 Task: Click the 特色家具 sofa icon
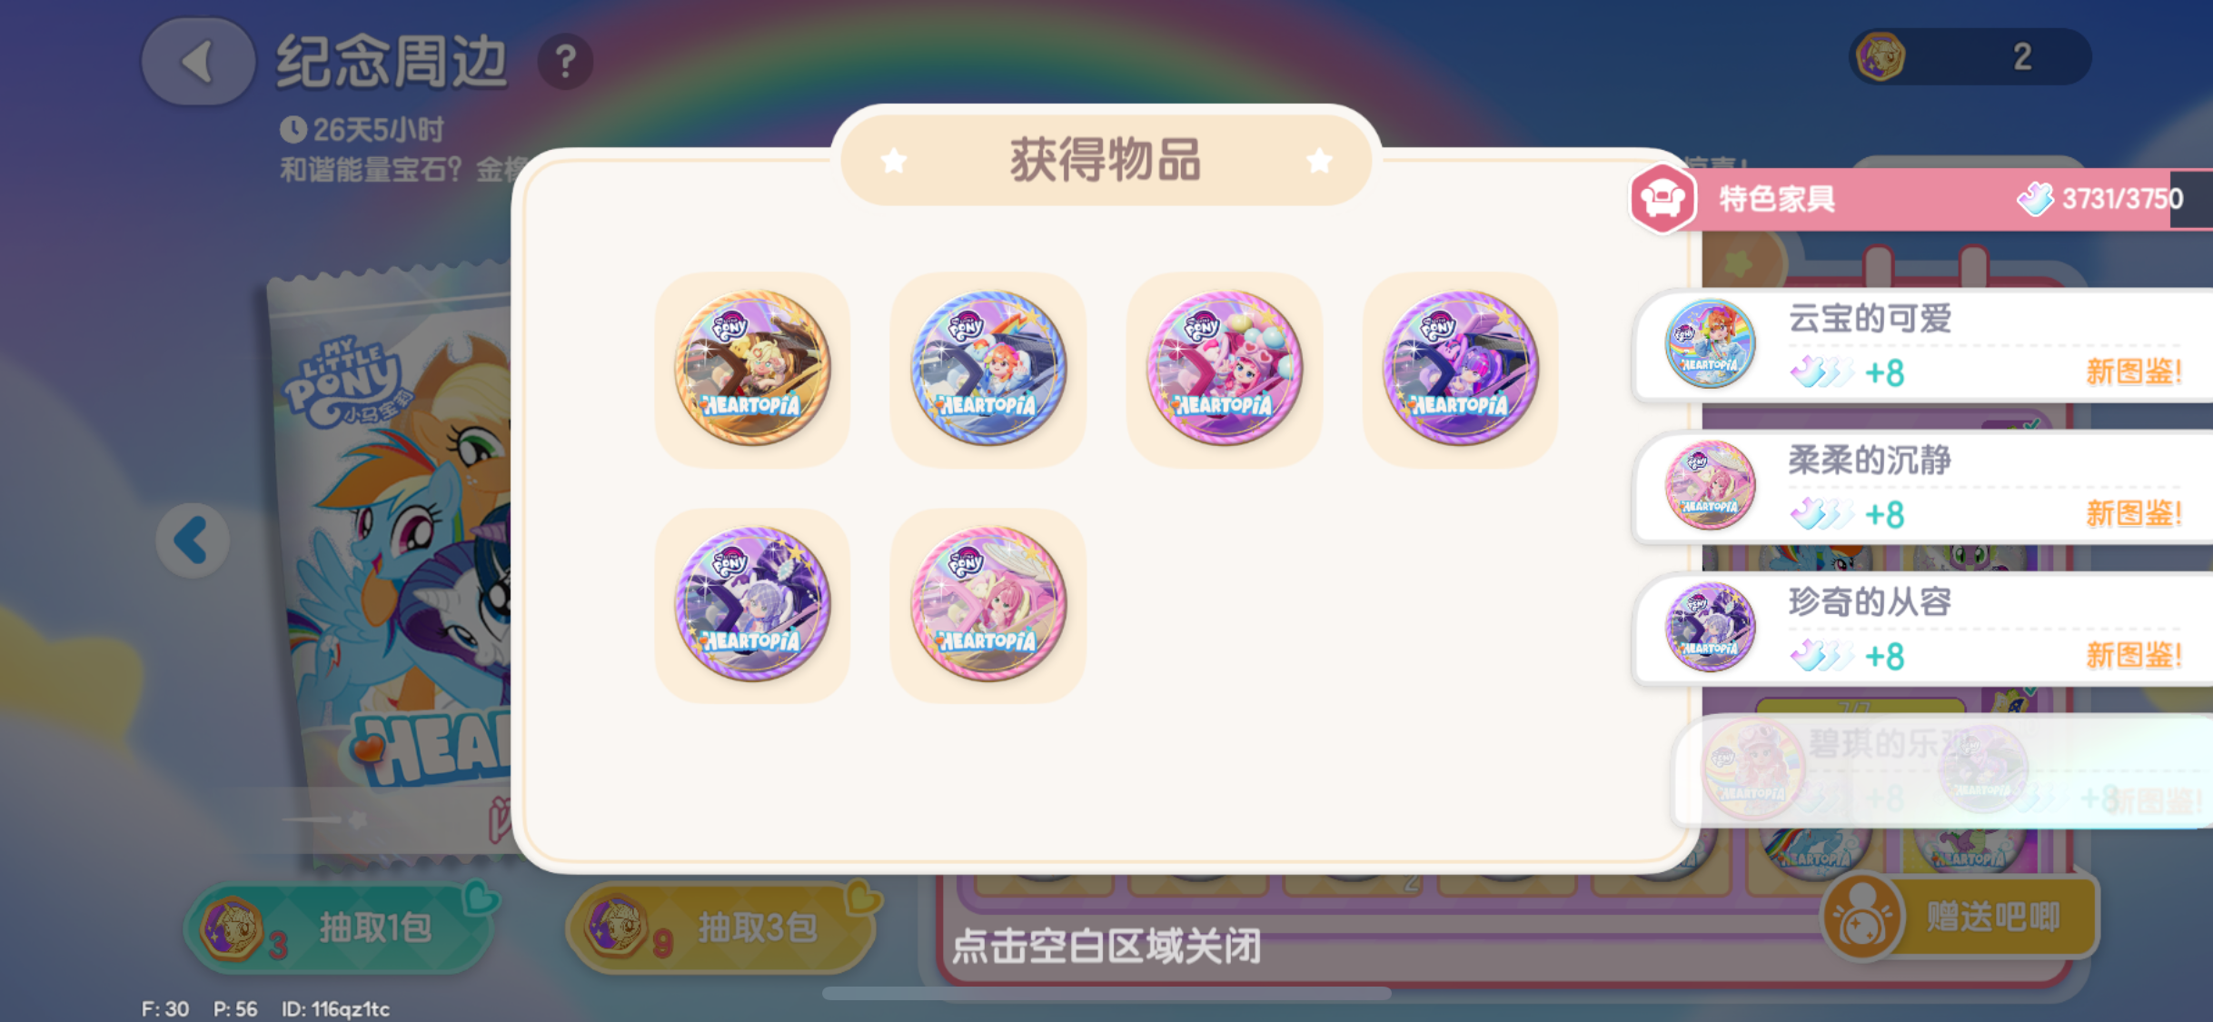tap(1662, 198)
